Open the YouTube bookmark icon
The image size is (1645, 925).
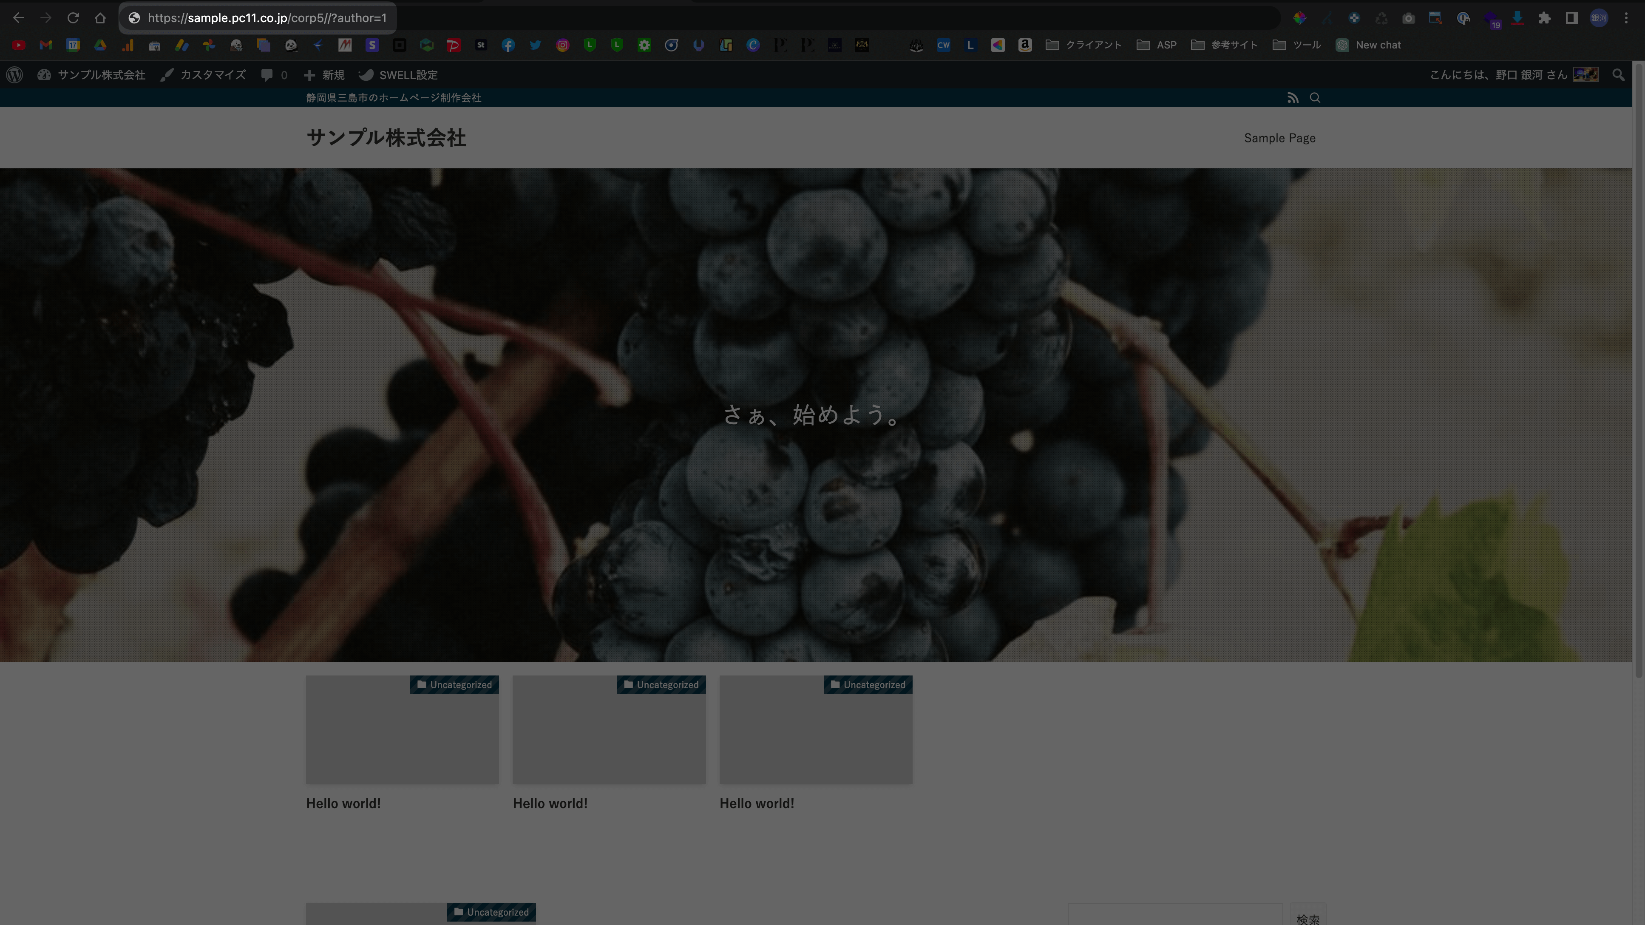19,45
